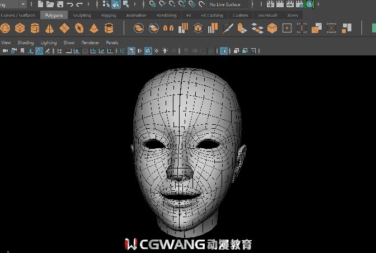Toggle snap to curves
Screen dimensions: 376x253
[x=163, y=4]
